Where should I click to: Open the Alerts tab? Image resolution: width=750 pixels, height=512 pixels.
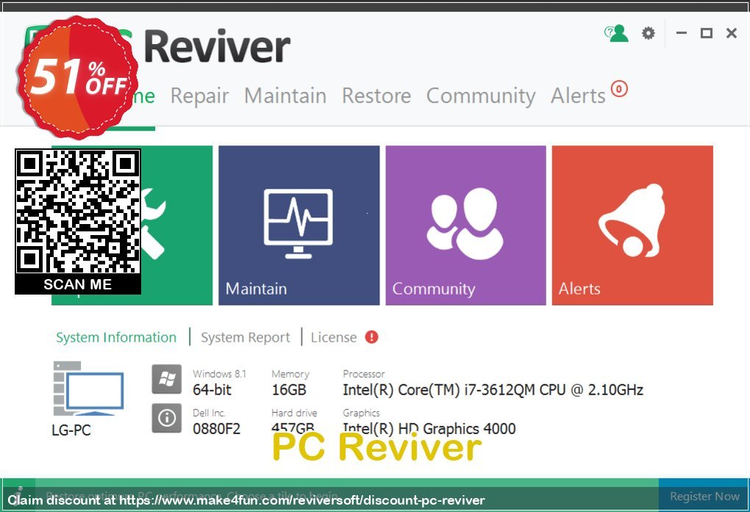point(578,95)
